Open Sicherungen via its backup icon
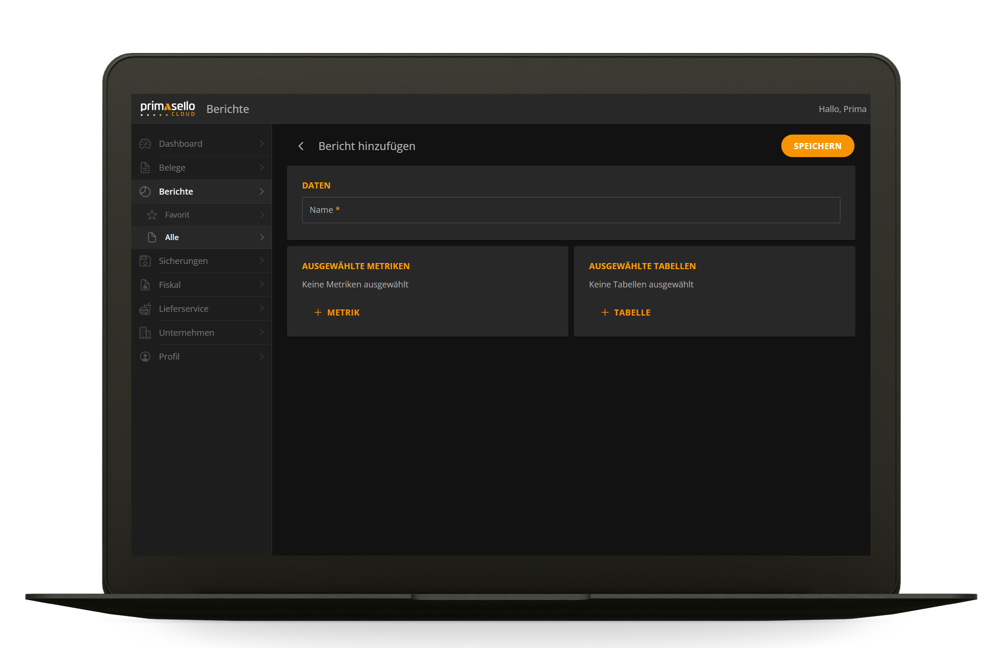Viewport: 1005px width, 648px height. point(144,261)
